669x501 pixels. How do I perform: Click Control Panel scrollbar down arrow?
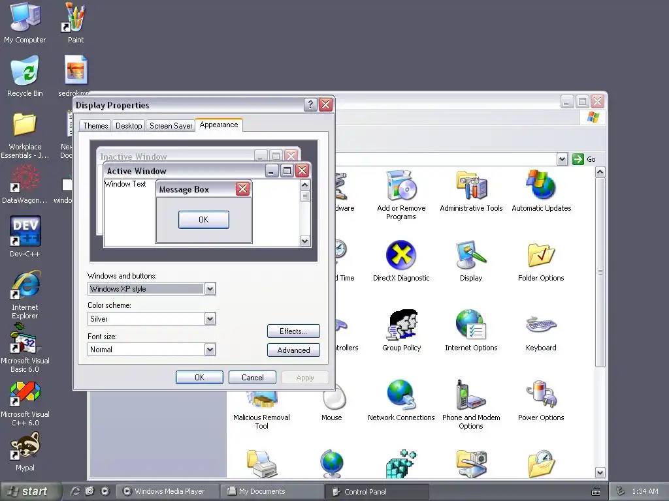pos(600,472)
